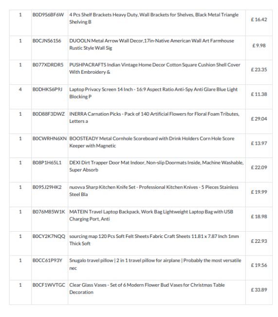Select ASIN B0CJNS61S6
This screenshot has width=278, height=317.
47,41
